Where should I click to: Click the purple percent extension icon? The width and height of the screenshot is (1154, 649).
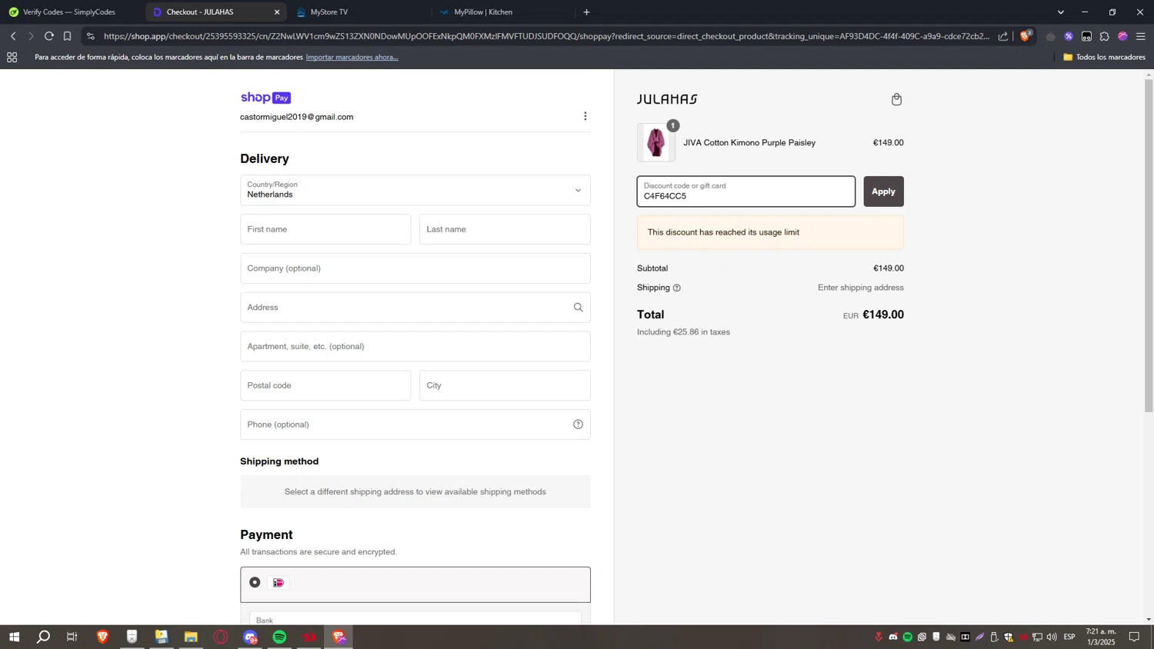pos(1069,36)
